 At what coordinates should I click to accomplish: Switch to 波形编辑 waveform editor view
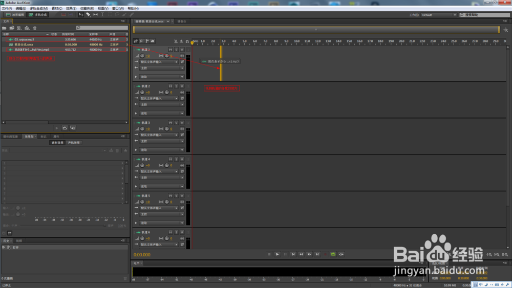click(15, 15)
